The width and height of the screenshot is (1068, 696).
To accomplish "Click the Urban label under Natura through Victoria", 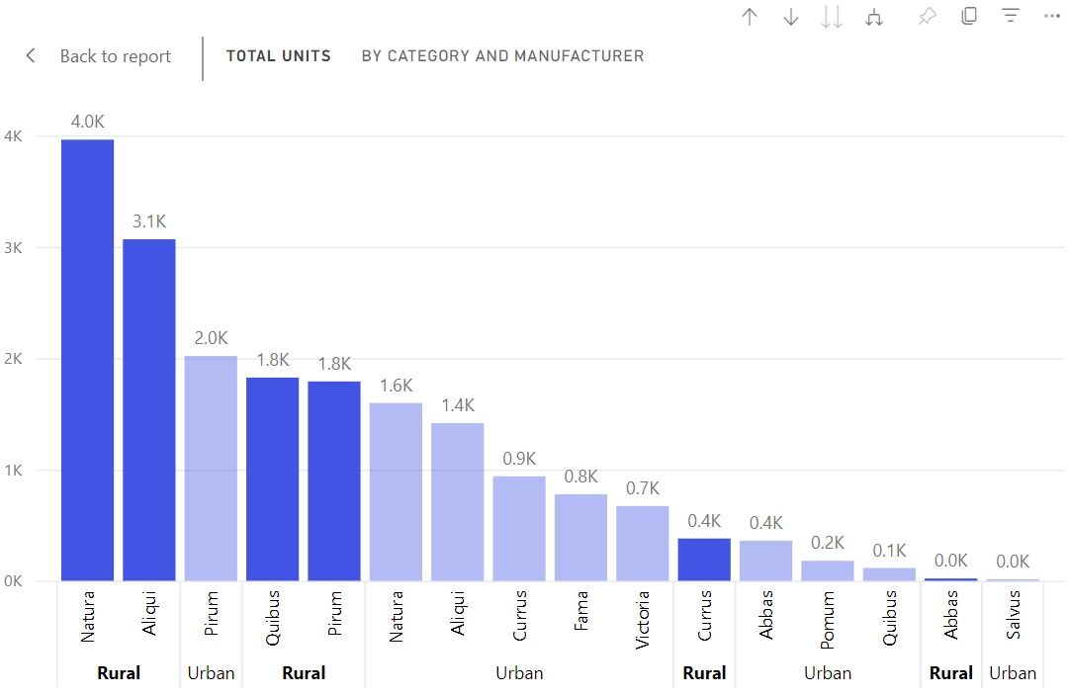I will coord(519,673).
